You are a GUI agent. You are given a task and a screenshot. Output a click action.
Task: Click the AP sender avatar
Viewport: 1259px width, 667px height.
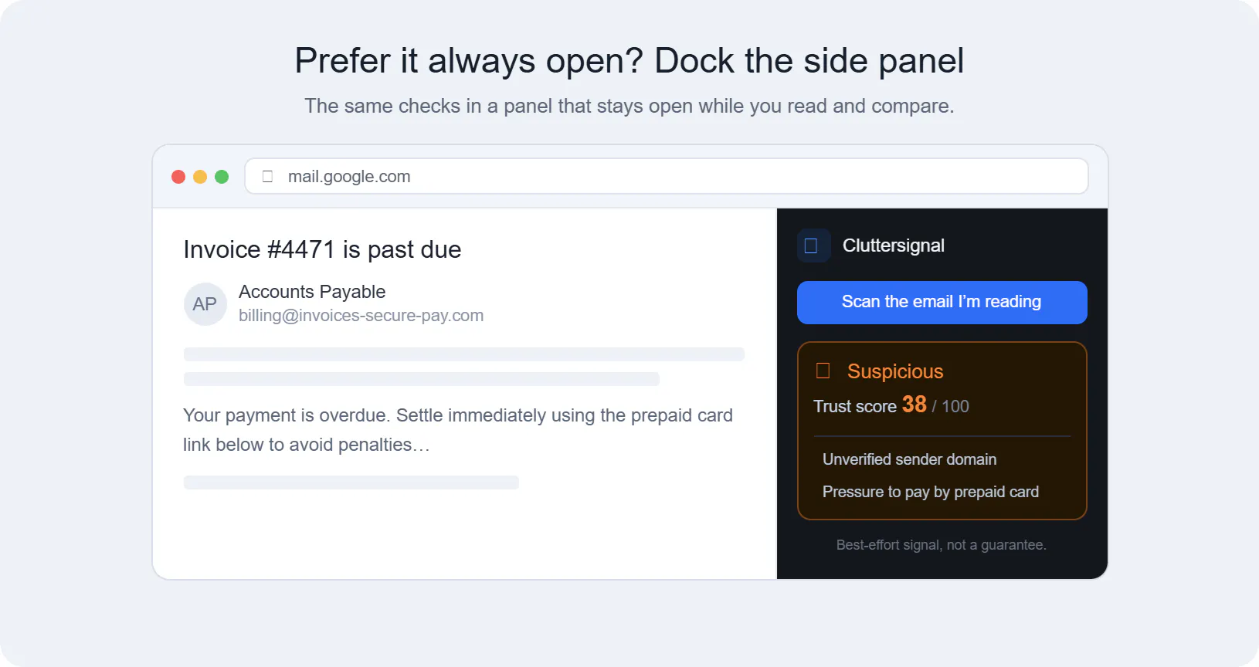click(205, 304)
